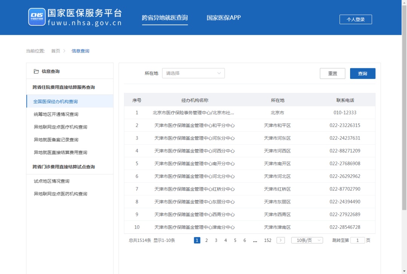Go to page 152 in pagination
This screenshot has height=274, width=407.
tap(268, 240)
